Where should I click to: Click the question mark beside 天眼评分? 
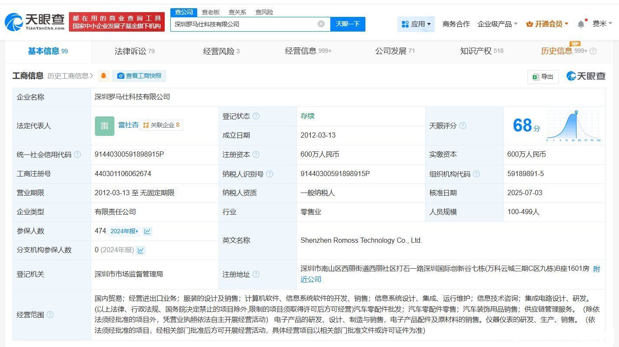click(x=463, y=125)
